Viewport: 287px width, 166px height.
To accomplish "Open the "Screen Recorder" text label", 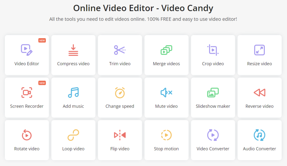I will 27,106.
